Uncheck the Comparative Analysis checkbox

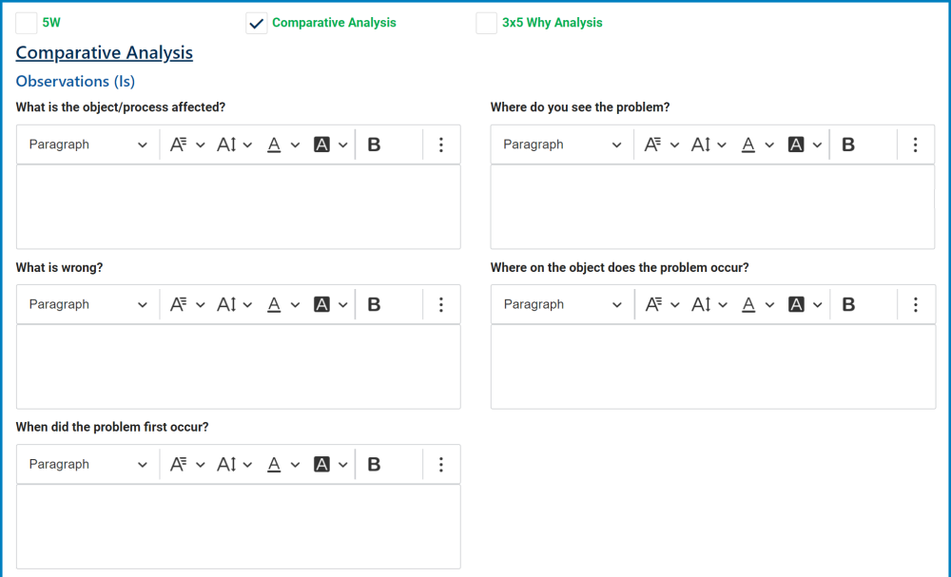click(256, 22)
